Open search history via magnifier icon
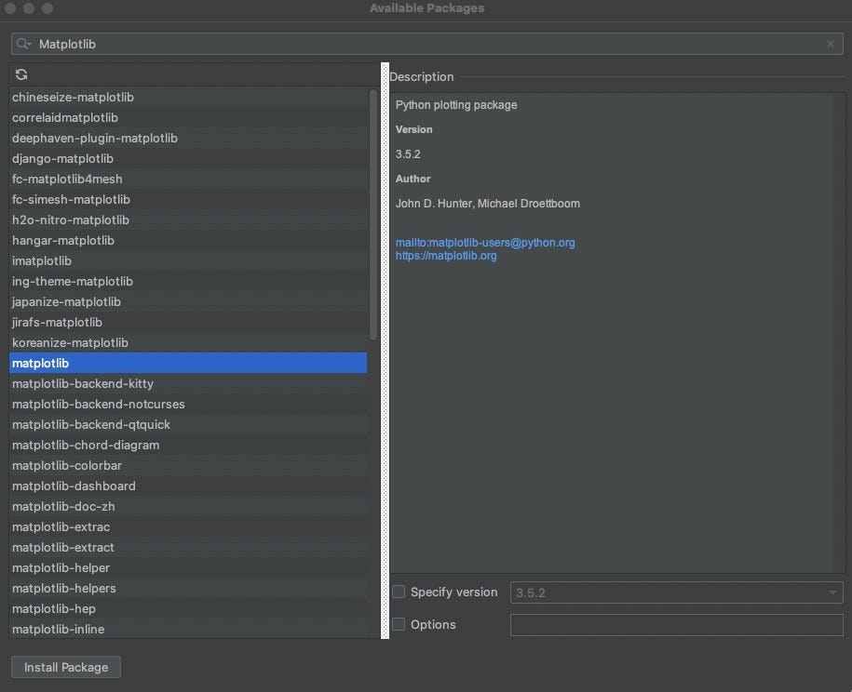The width and height of the screenshot is (852, 692). [x=23, y=44]
